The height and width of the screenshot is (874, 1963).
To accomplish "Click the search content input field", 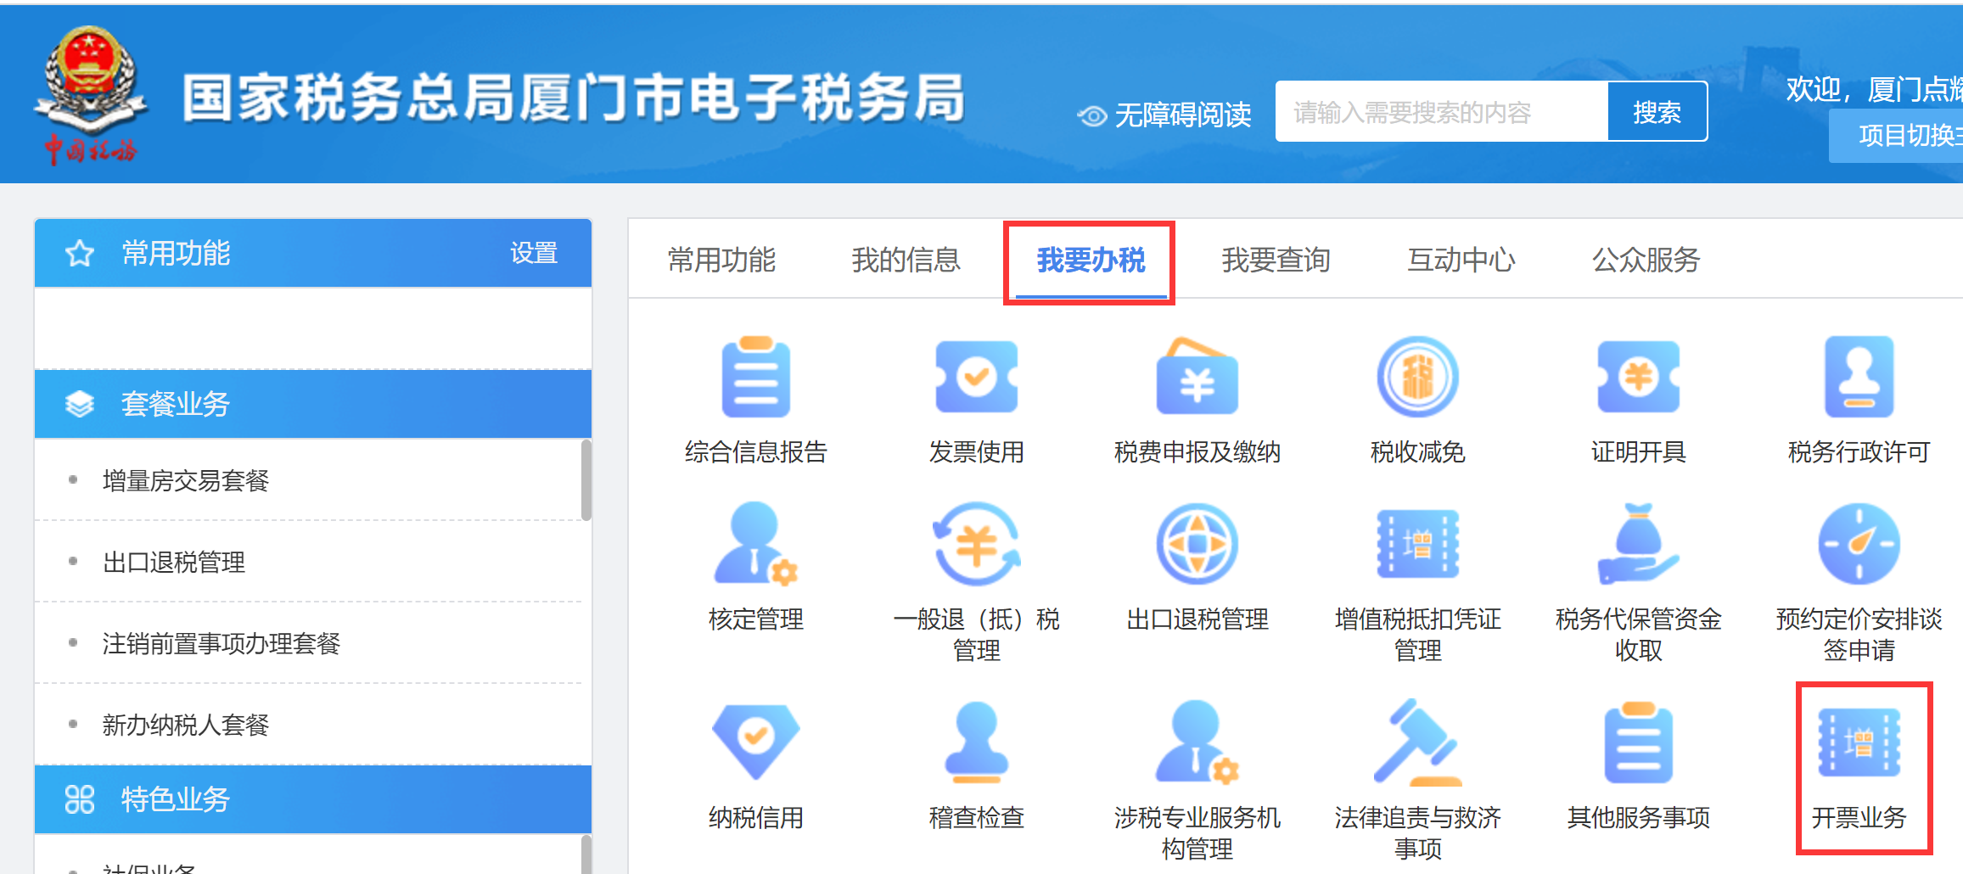I will (x=1441, y=112).
